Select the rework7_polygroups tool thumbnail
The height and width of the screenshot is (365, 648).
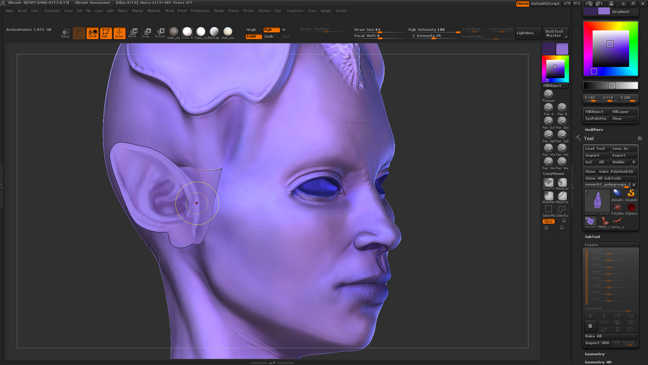[x=597, y=200]
